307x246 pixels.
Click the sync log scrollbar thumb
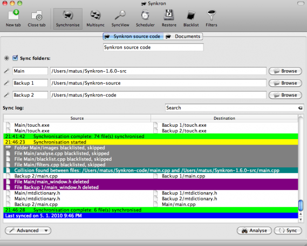[x=301, y=206]
